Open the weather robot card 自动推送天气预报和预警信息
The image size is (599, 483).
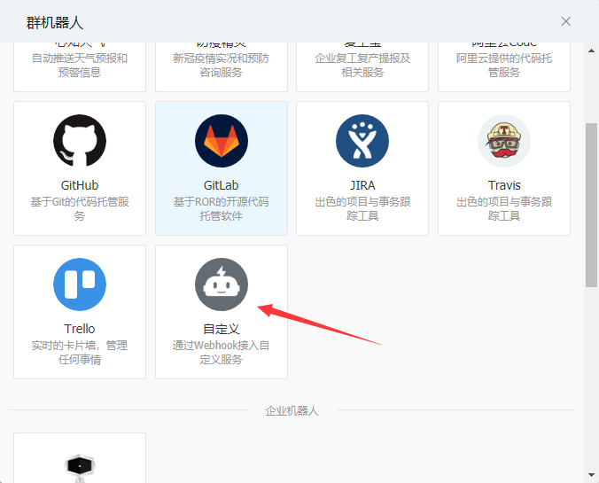[x=80, y=66]
